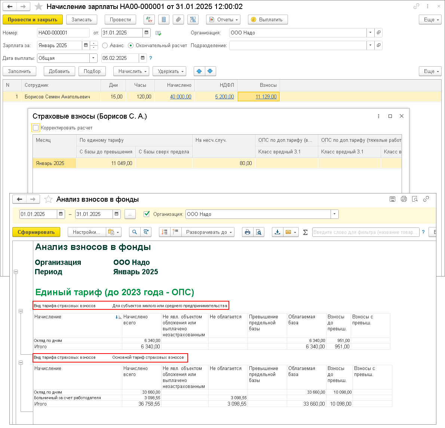
Task: Click the report filter search field
Action: click(365, 232)
